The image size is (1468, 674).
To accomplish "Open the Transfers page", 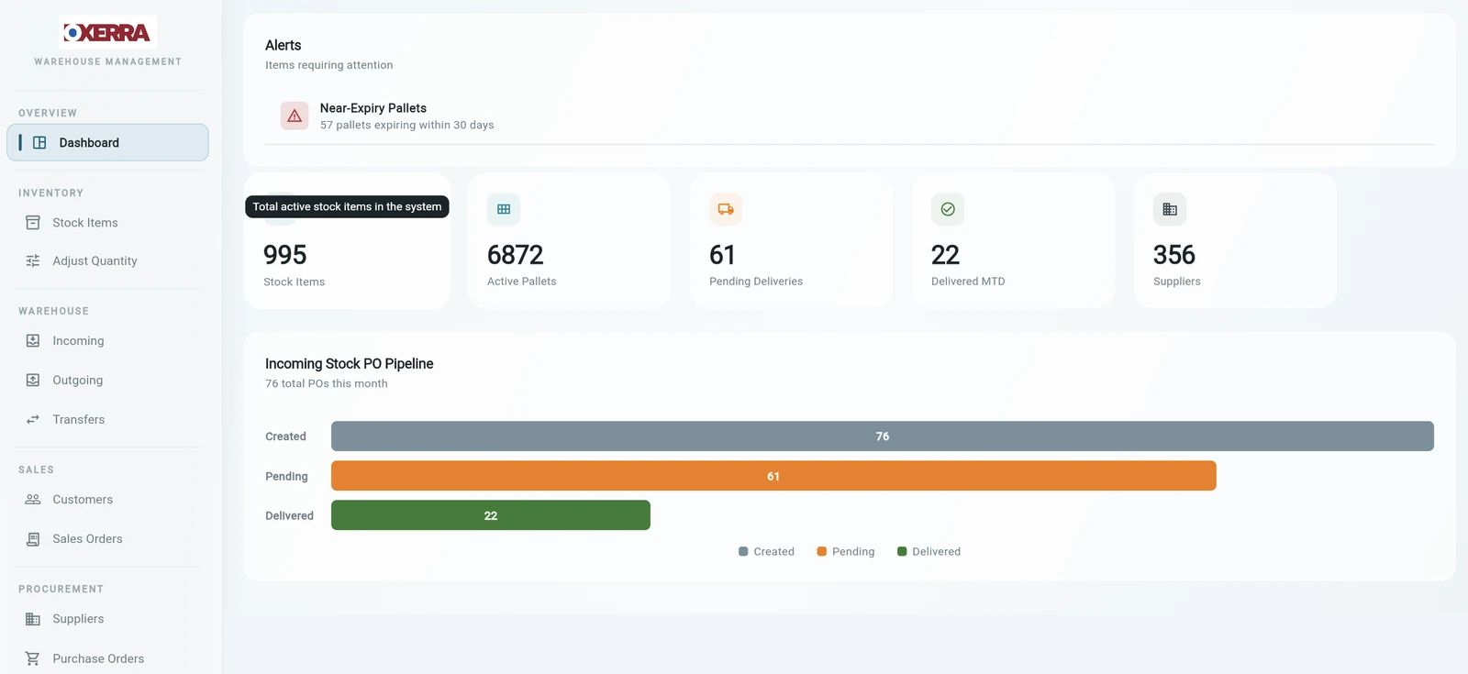I will pyautogui.click(x=107, y=419).
